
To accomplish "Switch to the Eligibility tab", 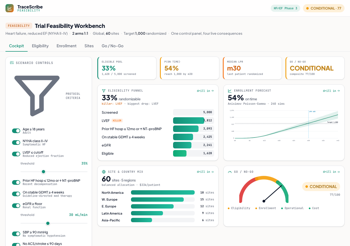I will point(40,46).
